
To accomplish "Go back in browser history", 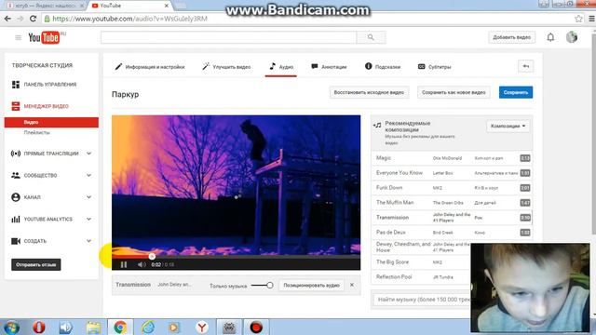I will pos(7,19).
